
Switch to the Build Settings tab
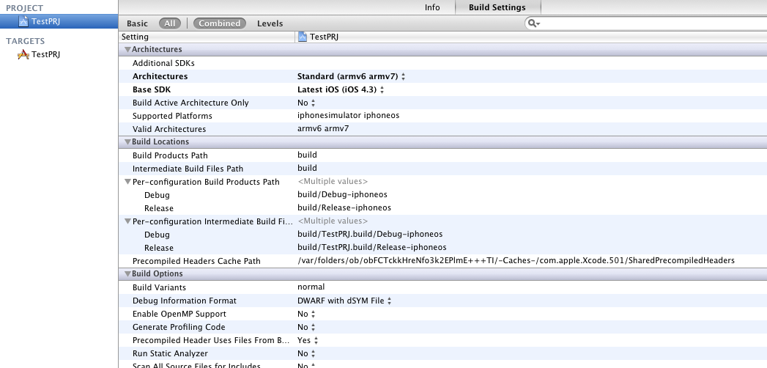(497, 7)
